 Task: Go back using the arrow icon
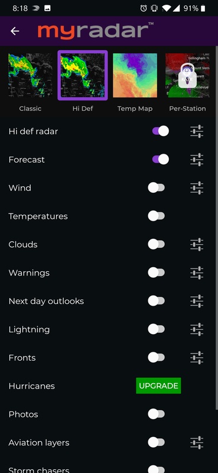click(15, 31)
